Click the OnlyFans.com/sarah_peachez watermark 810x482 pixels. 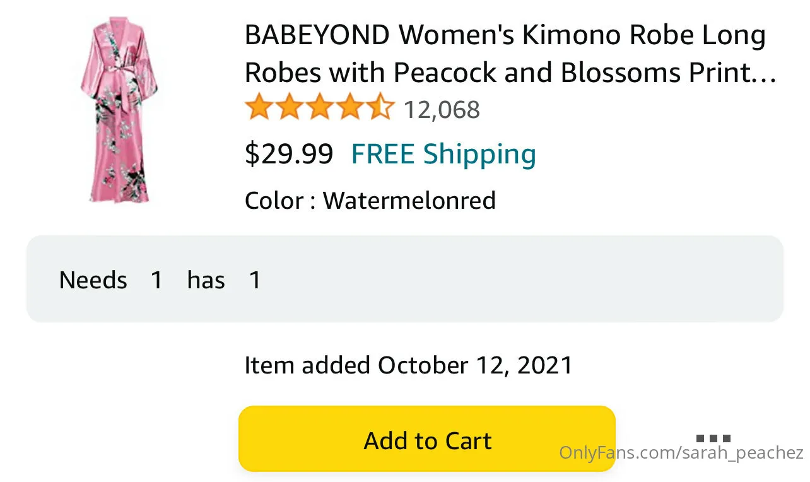681,453
